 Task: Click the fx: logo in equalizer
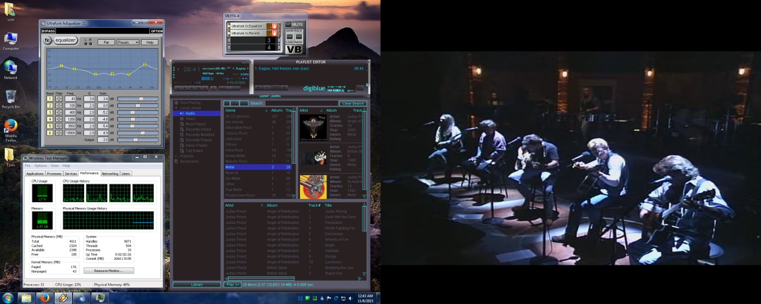[x=48, y=41]
